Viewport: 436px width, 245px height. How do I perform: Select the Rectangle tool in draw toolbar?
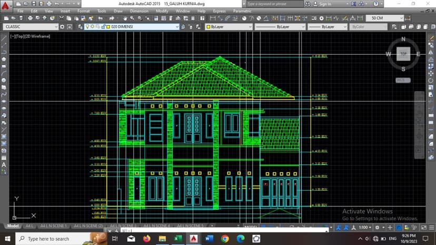(x=4, y=66)
